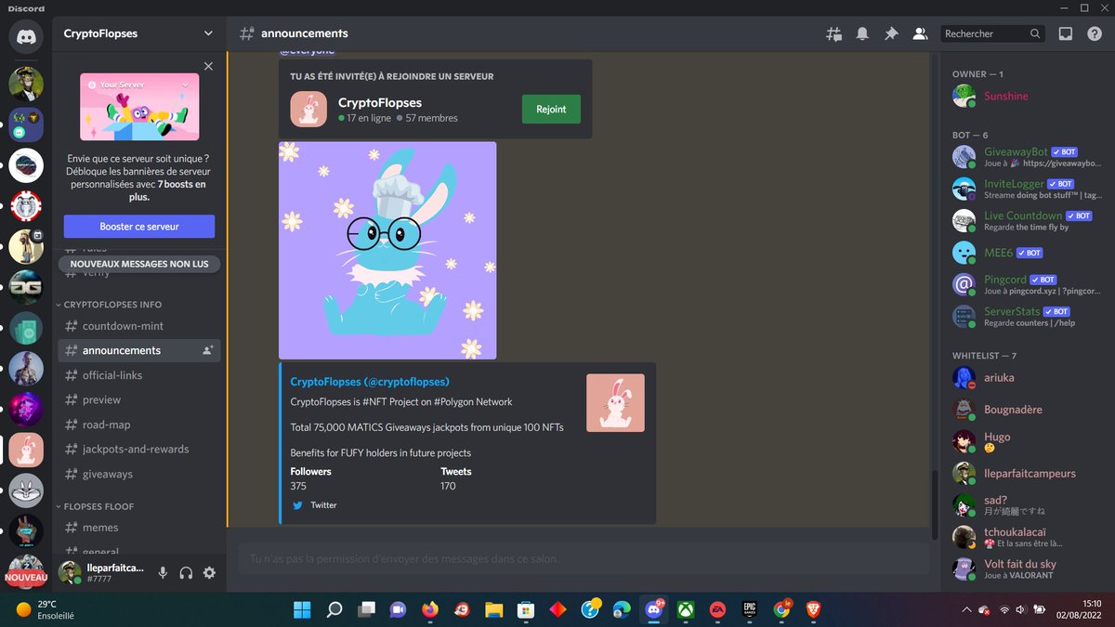Select the pink bunny CryptoFlopses server icon

pyautogui.click(x=26, y=451)
